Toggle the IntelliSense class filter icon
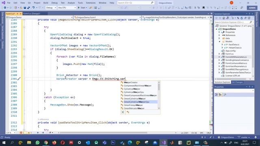The image size is (260, 146). pyautogui.click(x=128, y=112)
